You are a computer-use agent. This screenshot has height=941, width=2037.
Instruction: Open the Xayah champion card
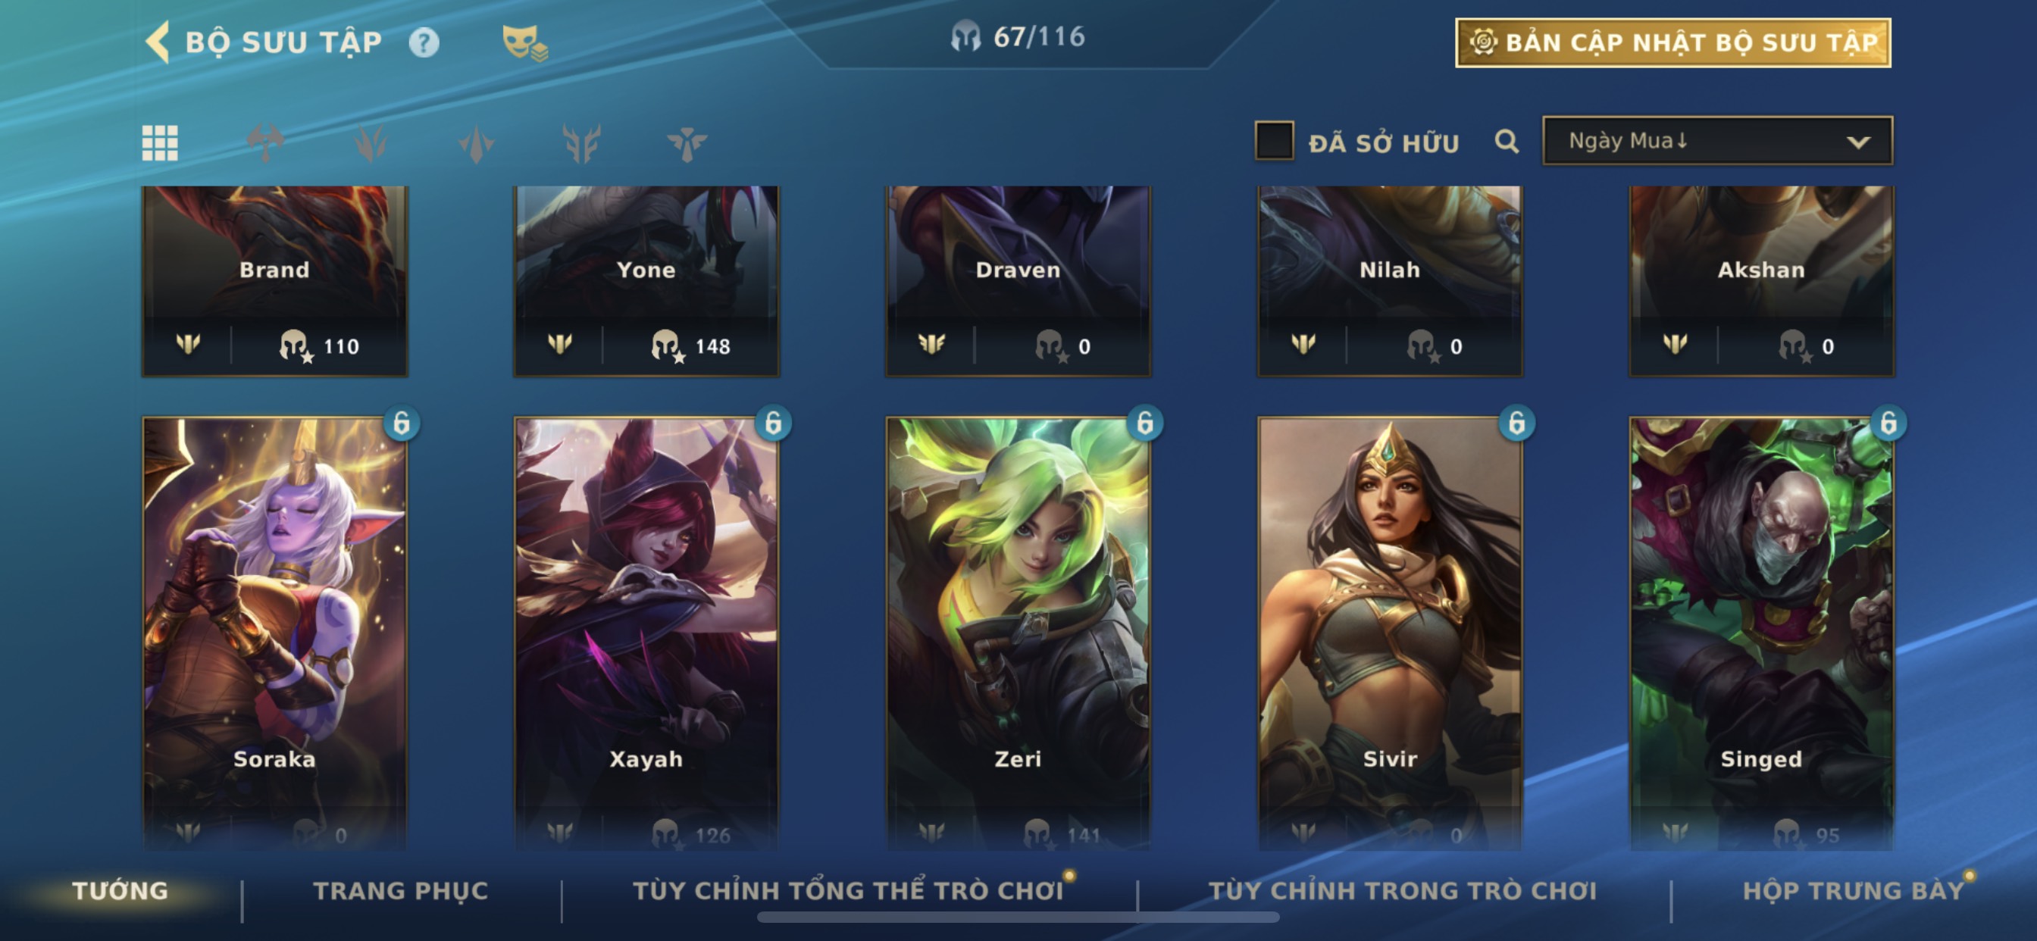(x=646, y=633)
